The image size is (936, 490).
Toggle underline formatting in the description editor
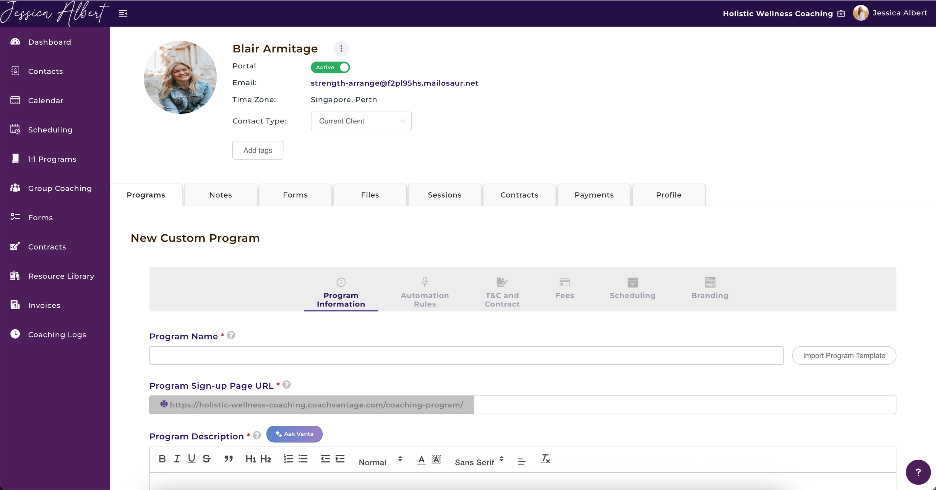191,459
